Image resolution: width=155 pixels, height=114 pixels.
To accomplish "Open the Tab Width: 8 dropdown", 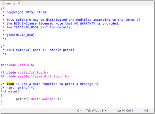I will tap(96, 110).
